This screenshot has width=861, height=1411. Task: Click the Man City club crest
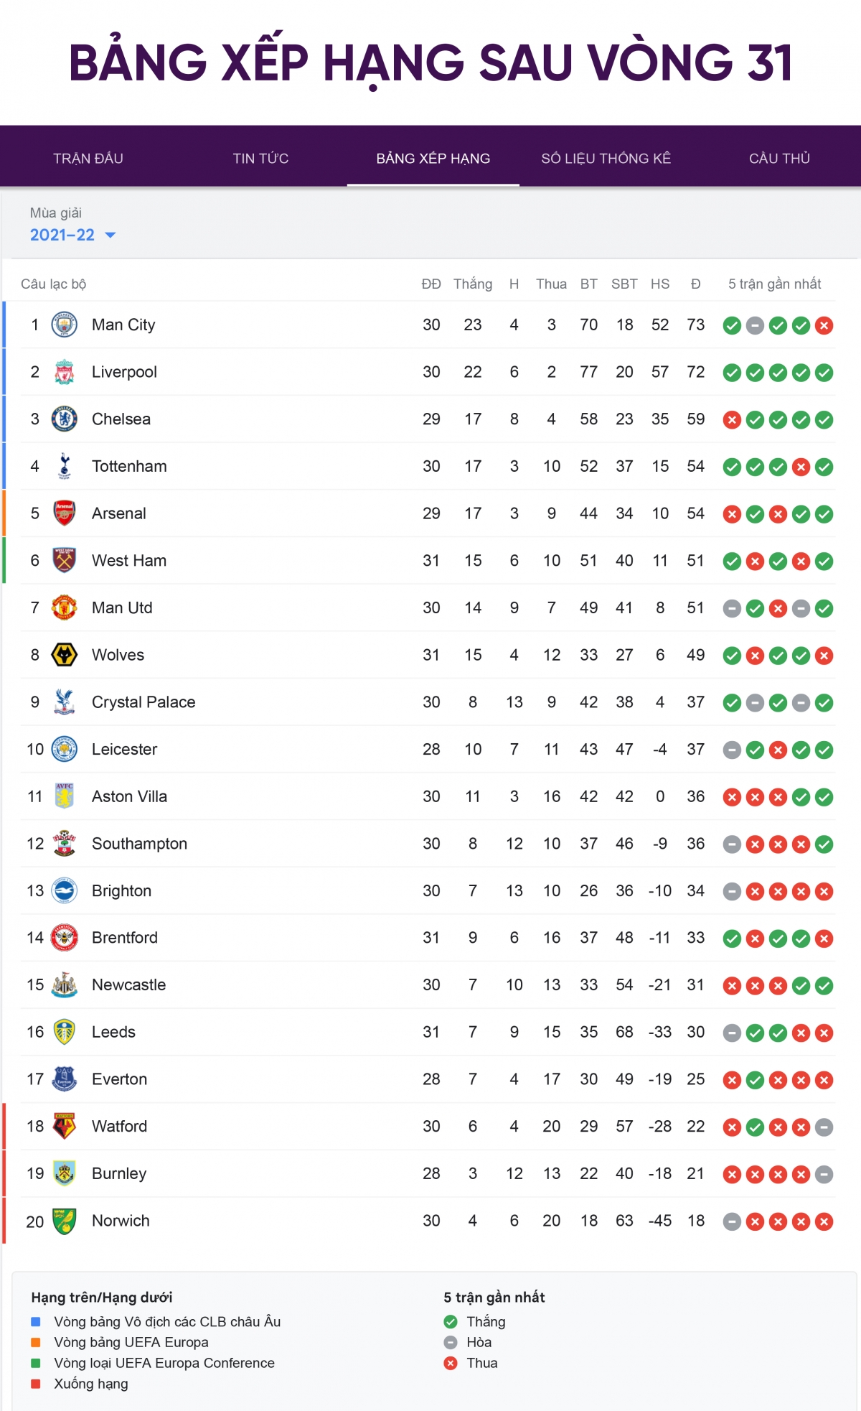[x=65, y=325]
